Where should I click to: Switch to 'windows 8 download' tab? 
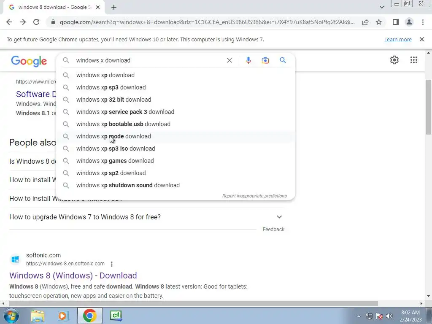click(x=54, y=7)
